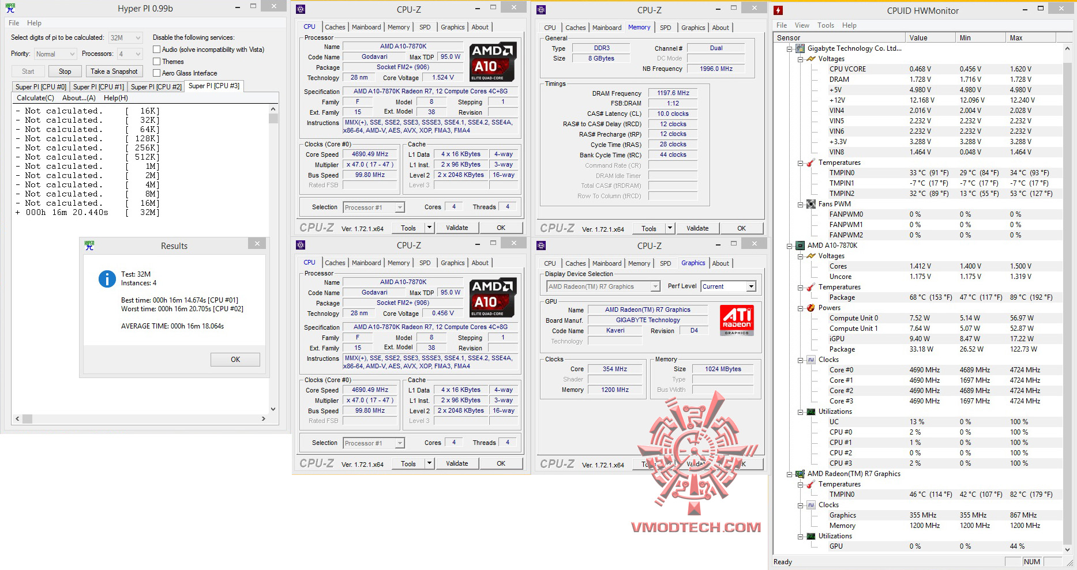Open the SPD tab in CPU-Z Memory window
Viewport: 1077px width, 570px height.
tap(665, 28)
